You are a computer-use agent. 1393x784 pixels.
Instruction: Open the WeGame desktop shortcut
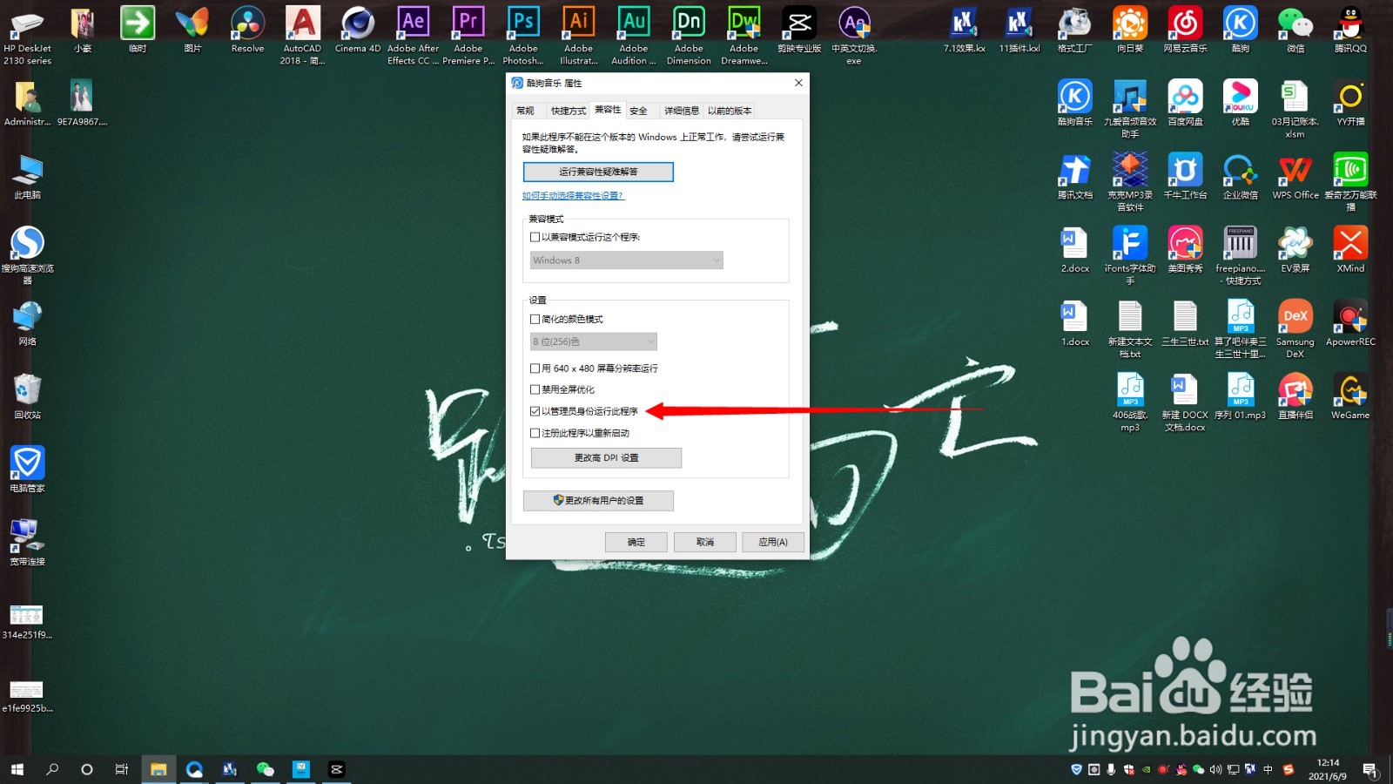(x=1350, y=396)
